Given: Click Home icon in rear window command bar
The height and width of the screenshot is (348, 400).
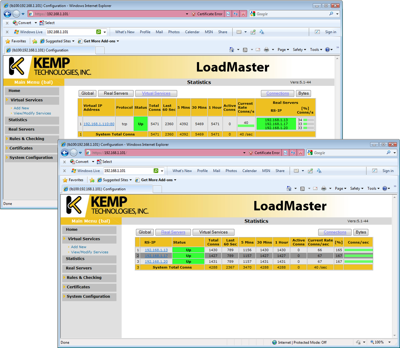Looking at the screenshot, I should pos(232,50).
